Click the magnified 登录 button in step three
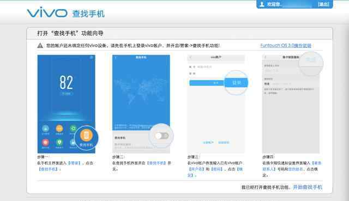349x201 pixels. click(236, 83)
